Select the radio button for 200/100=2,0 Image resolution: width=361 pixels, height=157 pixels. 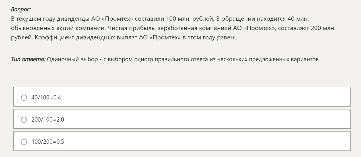(24, 120)
